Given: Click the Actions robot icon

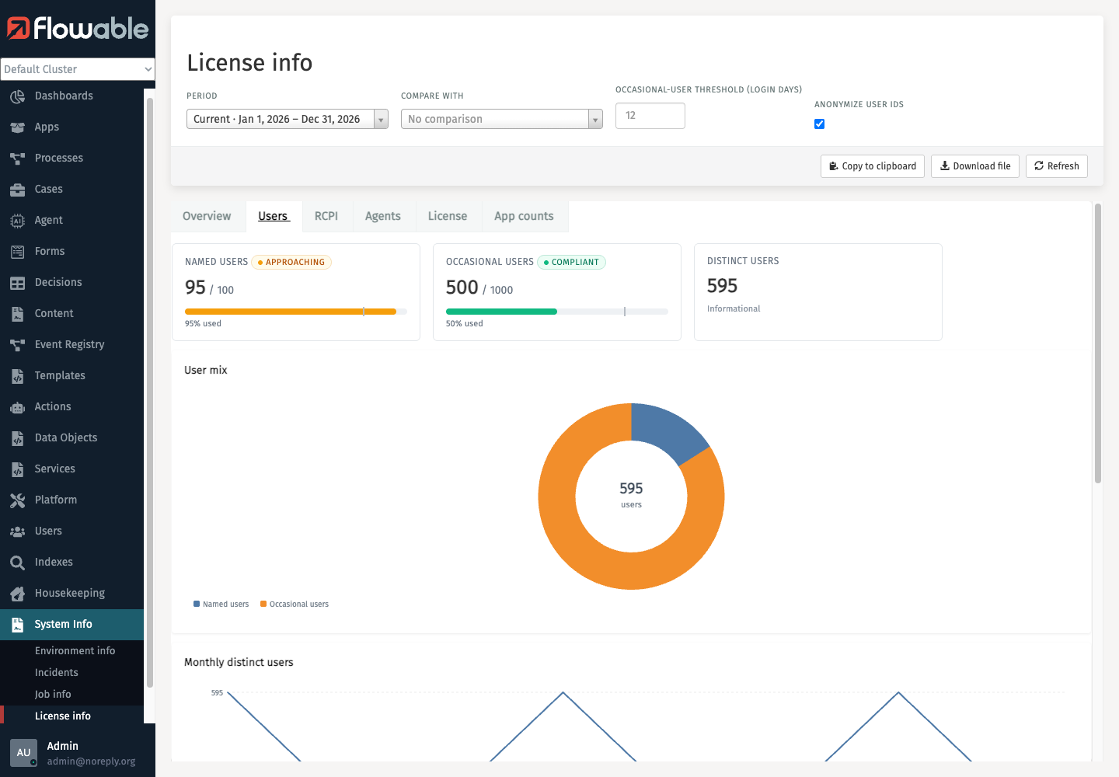Looking at the screenshot, I should pos(17,407).
